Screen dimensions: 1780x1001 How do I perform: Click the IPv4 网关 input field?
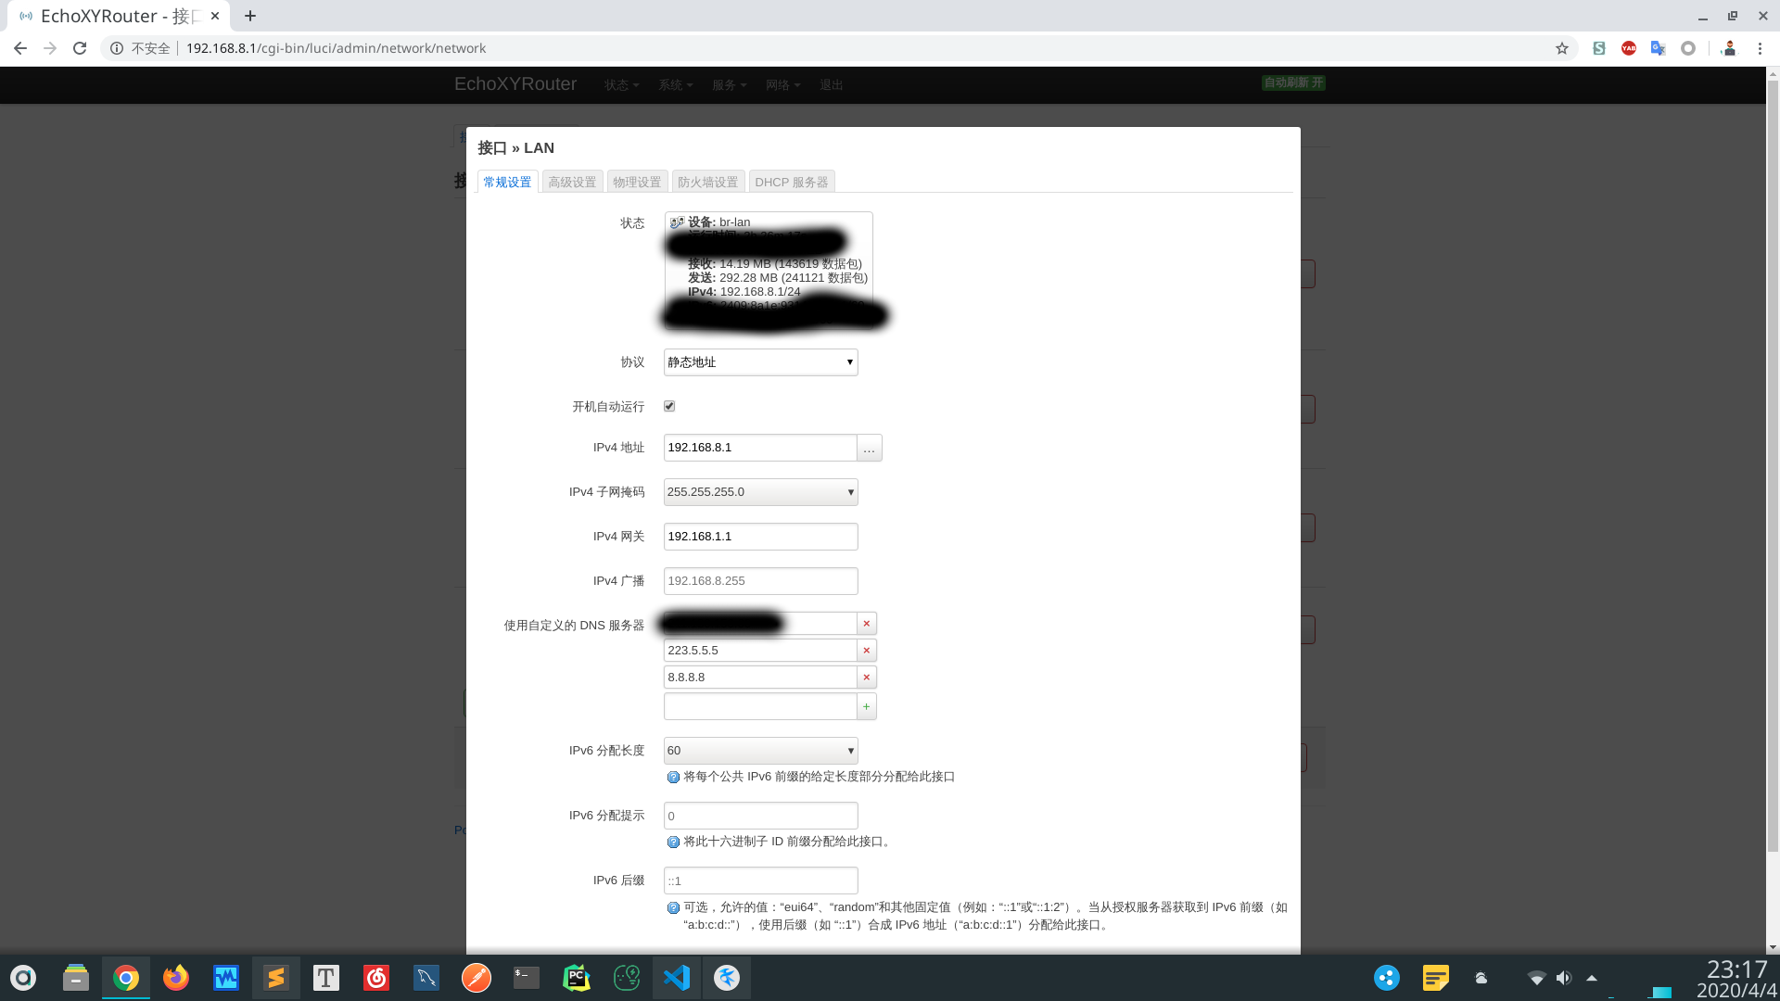tap(760, 537)
